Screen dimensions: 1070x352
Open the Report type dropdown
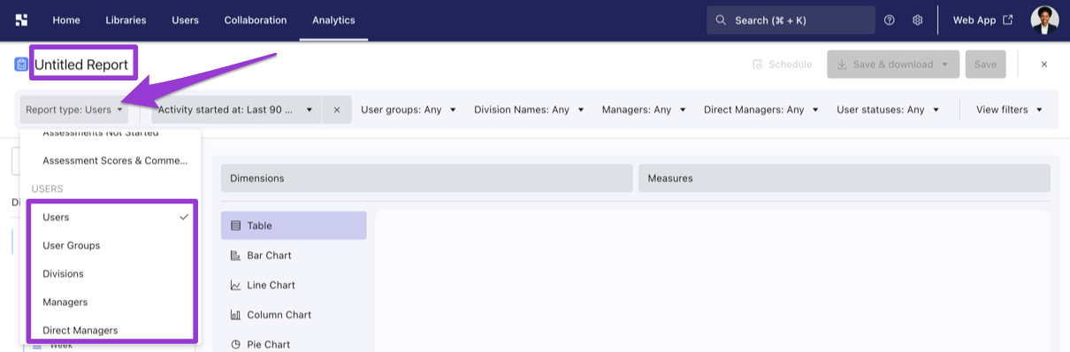(x=74, y=110)
